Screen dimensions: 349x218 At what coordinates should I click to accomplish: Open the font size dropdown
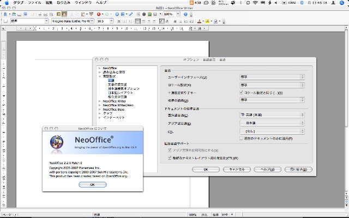tap(111, 21)
